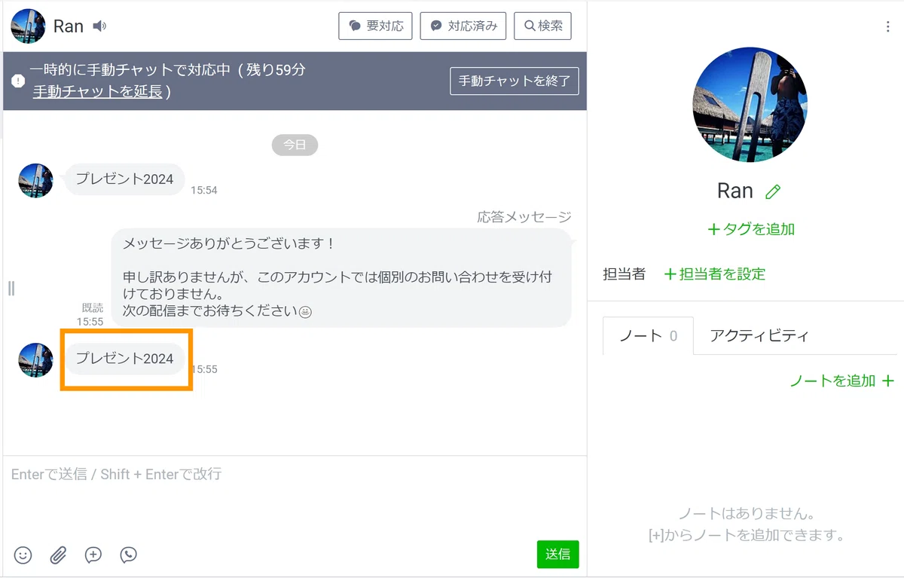This screenshot has width=904, height=578.
Task: Click ノートを追加 to add a note
Action: [x=841, y=381]
